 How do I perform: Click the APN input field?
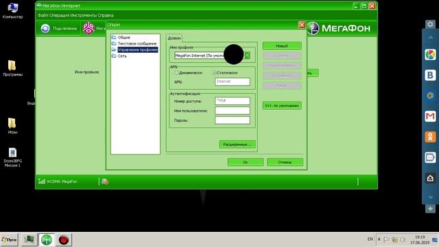pos(233,82)
